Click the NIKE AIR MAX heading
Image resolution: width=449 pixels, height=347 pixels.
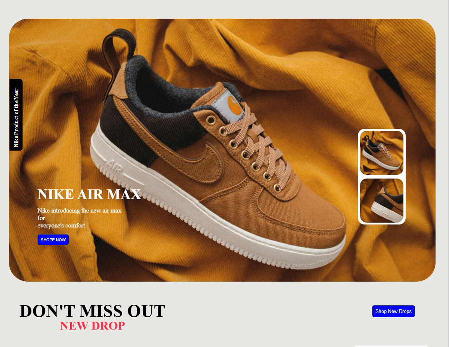pos(89,194)
